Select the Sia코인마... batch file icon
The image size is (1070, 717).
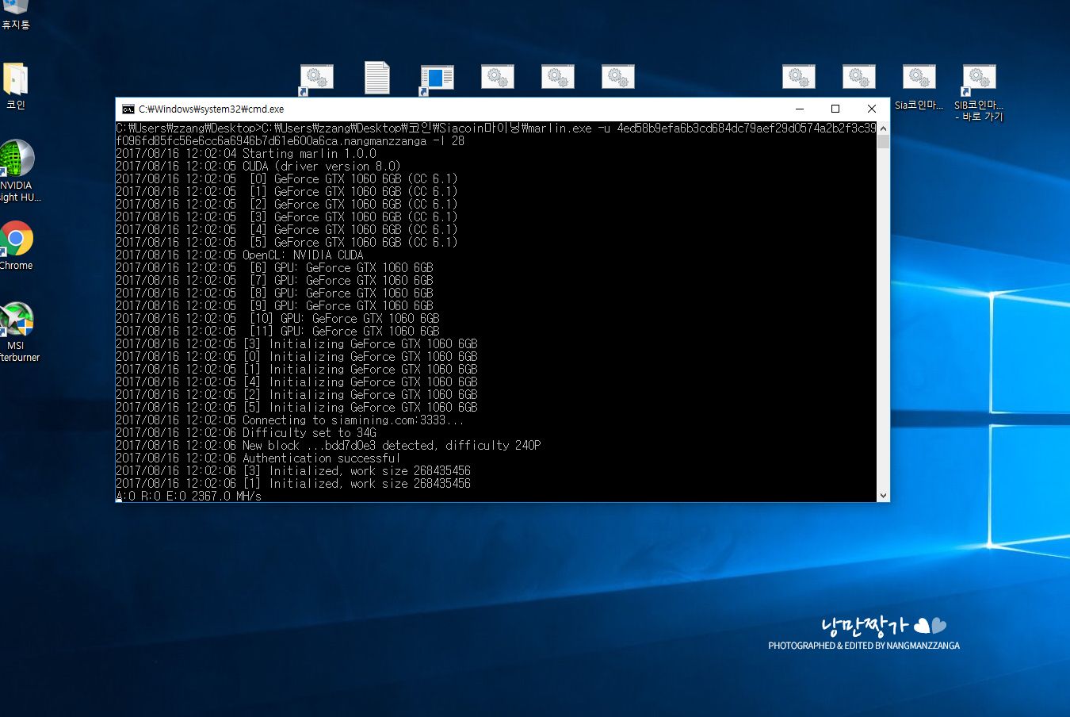(919, 87)
